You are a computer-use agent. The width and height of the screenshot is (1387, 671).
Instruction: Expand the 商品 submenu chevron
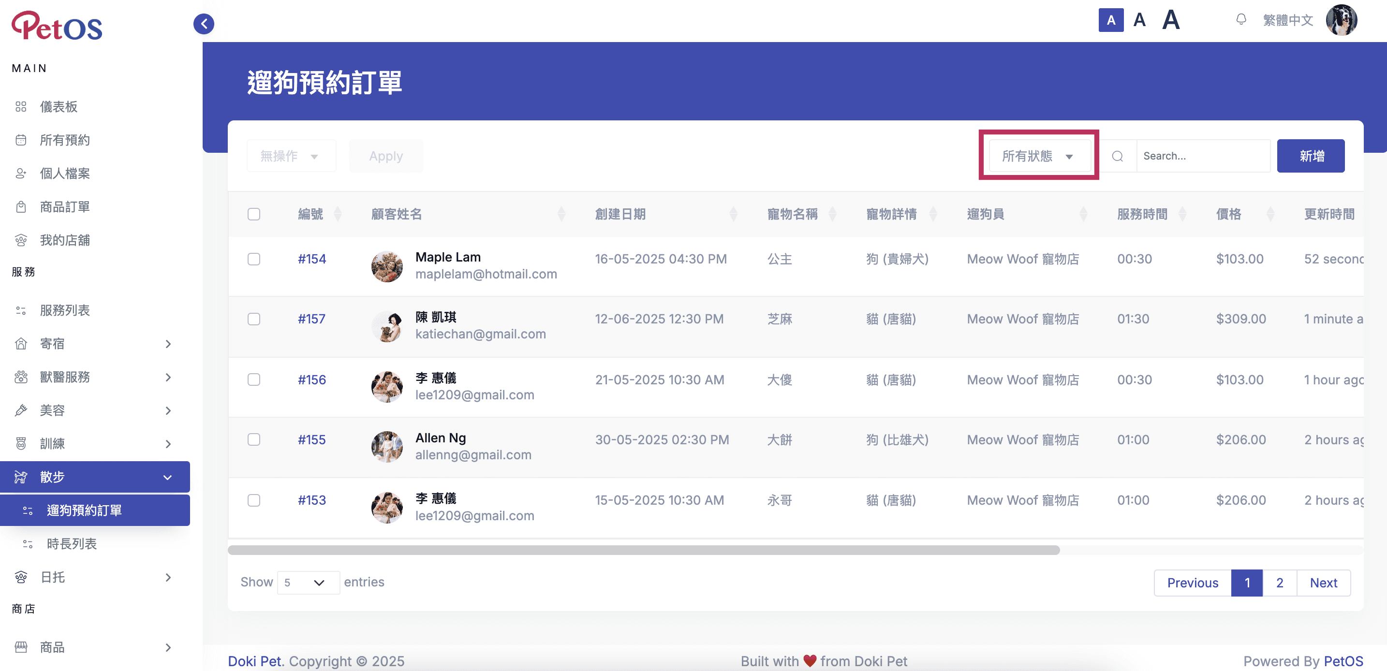coord(168,647)
